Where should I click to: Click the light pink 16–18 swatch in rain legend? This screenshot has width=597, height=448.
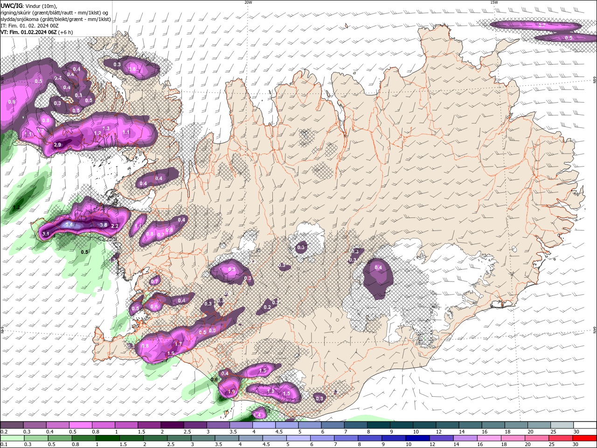[x=489, y=438]
